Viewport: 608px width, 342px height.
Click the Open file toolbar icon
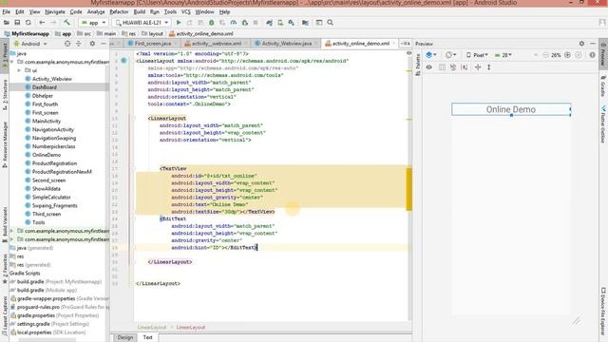[7, 23]
